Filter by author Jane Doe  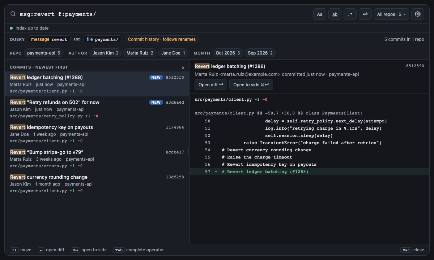(173, 53)
